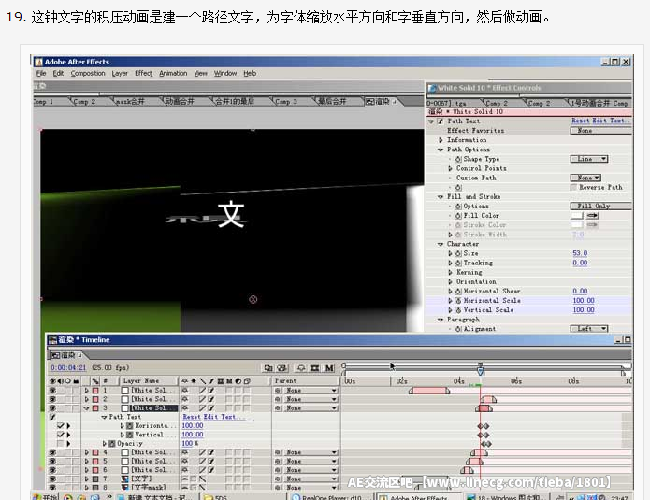
Task: Toggle visibility of layer 5
Action: point(52,461)
